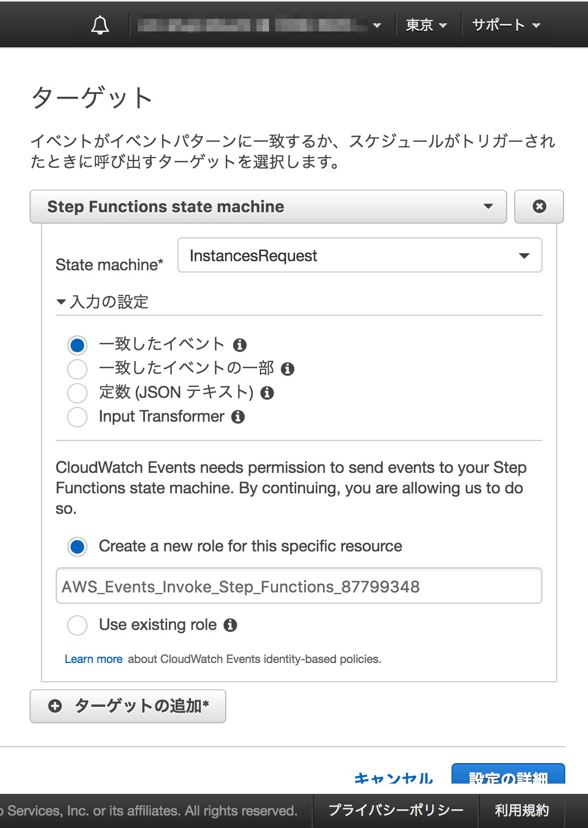Click the info icon beside Input Transformer
The height and width of the screenshot is (828, 588).
[238, 417]
